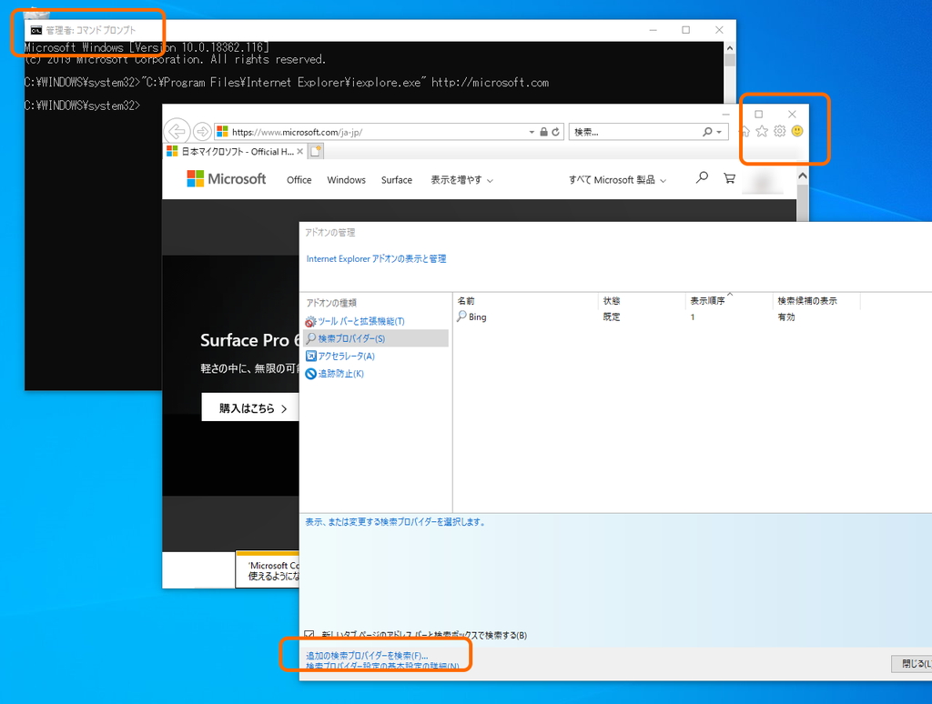This screenshot has width=932, height=704.
Task: Maximize the command prompt window
Action: point(686,30)
